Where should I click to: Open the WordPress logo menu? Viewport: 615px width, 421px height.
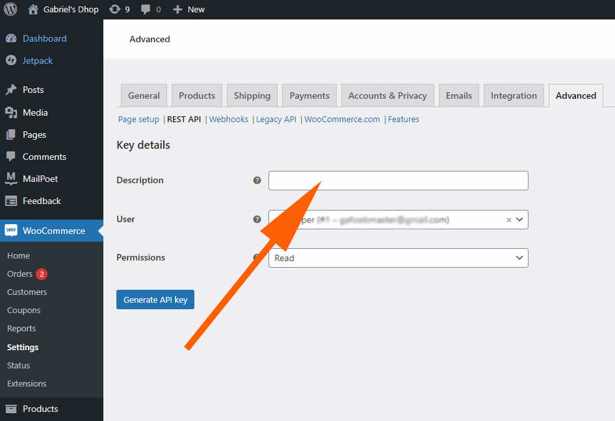coord(10,9)
